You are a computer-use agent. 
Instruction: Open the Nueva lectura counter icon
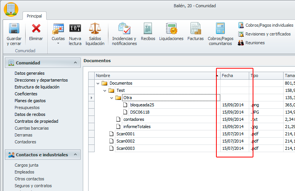coord(75,29)
